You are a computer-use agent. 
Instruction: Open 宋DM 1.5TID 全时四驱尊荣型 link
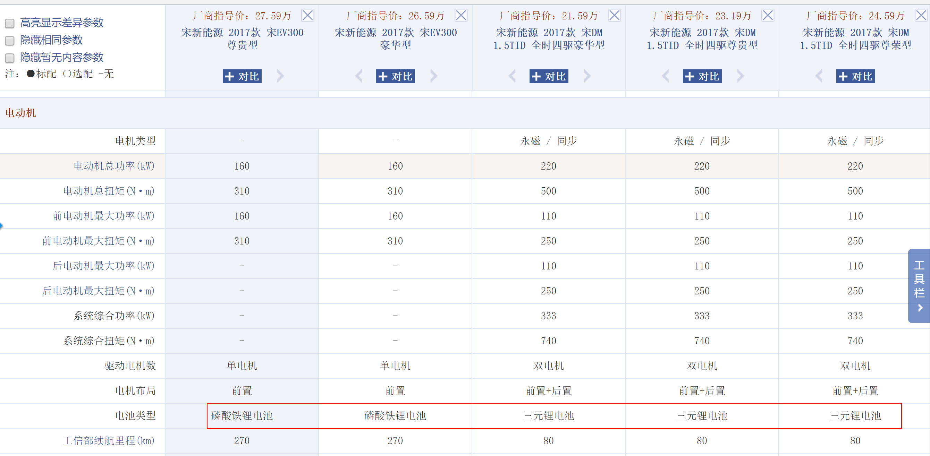click(856, 38)
